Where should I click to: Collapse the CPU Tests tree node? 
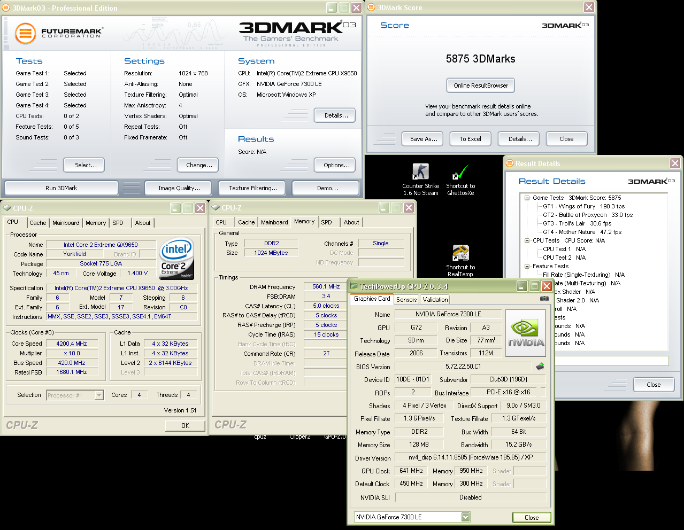point(527,240)
